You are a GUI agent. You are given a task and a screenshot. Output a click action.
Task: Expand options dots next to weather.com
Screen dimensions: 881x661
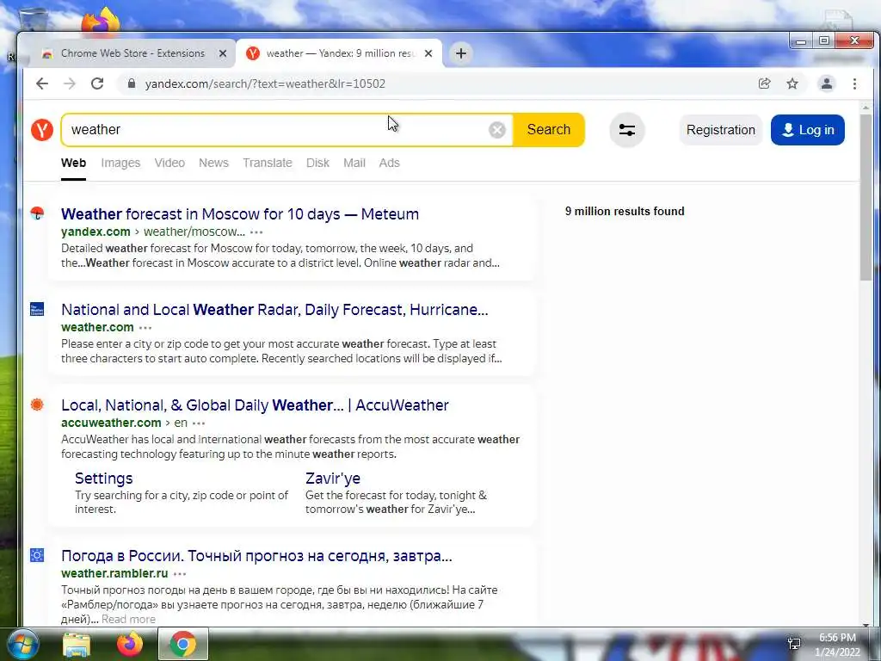point(145,328)
